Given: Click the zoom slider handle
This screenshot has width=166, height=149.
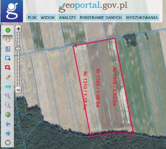Looking at the screenshot, I should coord(18,48).
